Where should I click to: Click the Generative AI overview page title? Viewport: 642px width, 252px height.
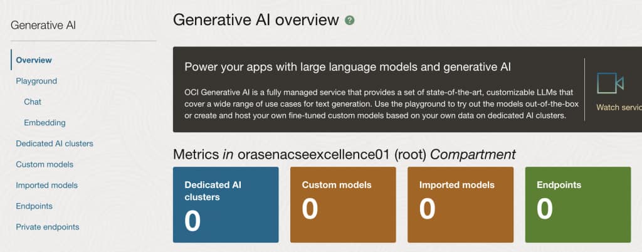click(256, 20)
